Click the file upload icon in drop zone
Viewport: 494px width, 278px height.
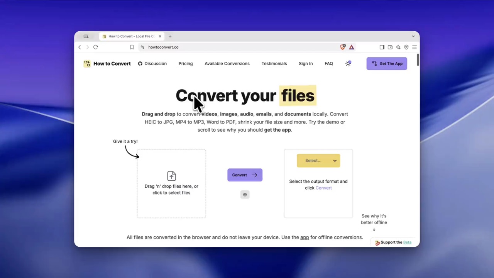[x=171, y=176]
